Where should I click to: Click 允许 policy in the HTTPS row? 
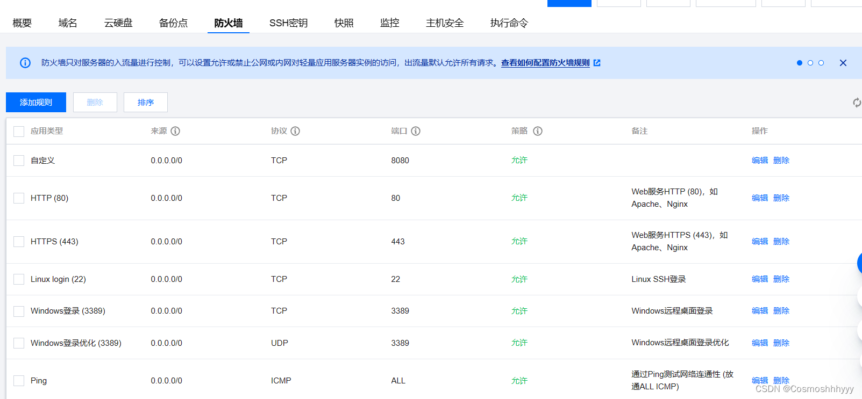pyautogui.click(x=519, y=242)
